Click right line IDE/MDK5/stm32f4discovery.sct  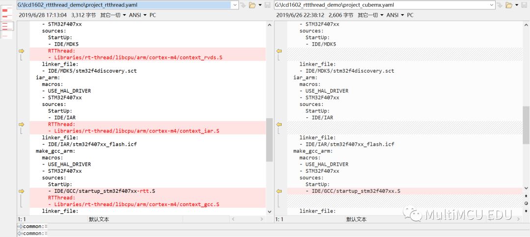click(x=347, y=71)
